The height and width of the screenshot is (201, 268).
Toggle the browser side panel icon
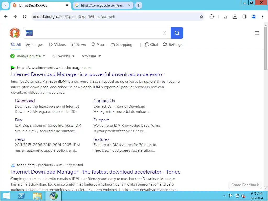point(244,16)
